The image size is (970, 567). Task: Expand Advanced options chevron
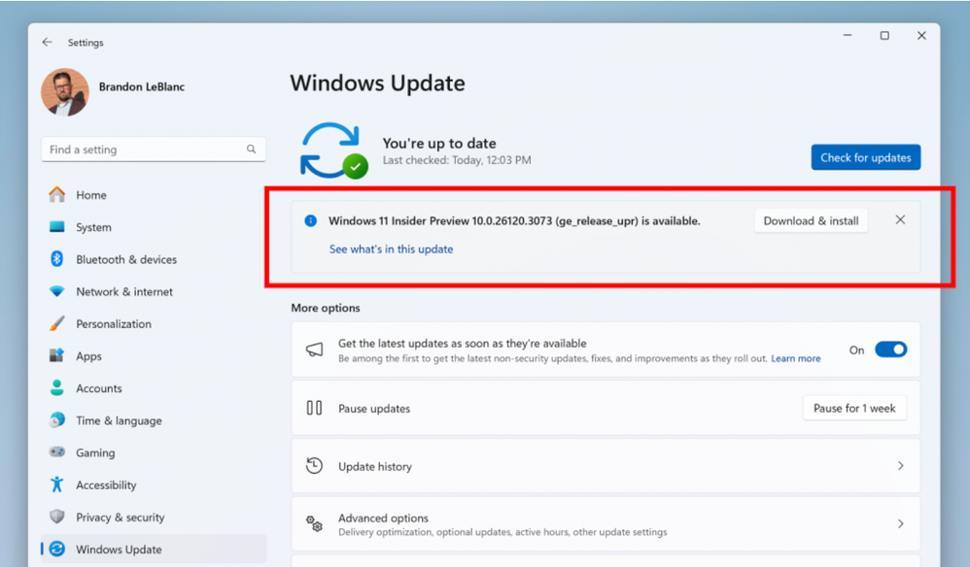901,523
